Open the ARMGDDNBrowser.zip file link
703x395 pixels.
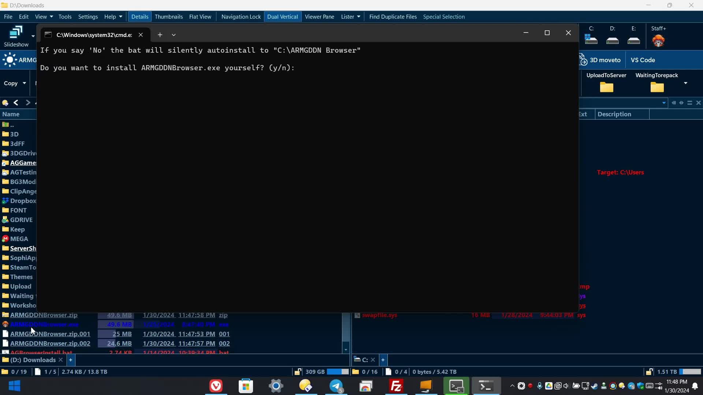[x=43, y=315]
